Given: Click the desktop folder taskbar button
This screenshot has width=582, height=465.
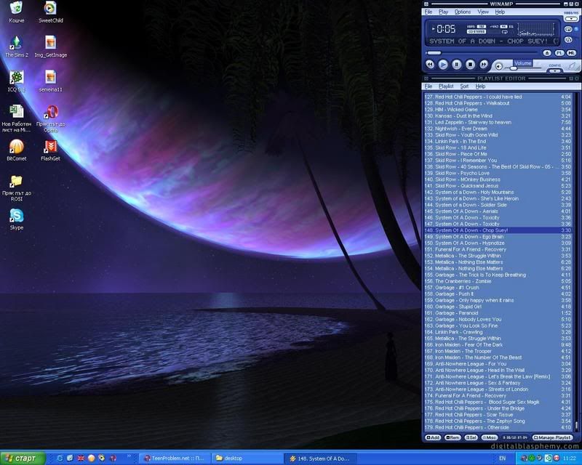Looking at the screenshot, I should click(247, 458).
